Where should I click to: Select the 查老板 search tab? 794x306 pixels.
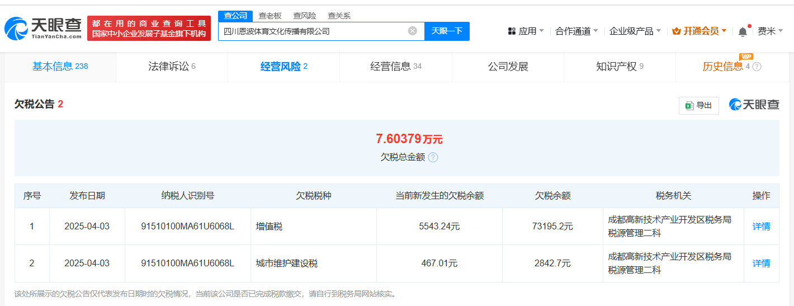[270, 16]
